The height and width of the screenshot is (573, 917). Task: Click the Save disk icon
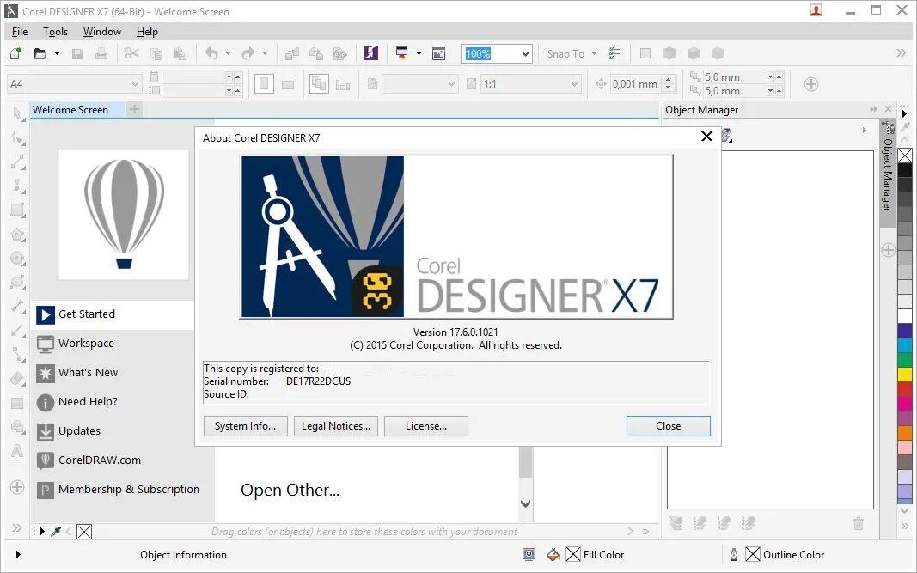[77, 54]
